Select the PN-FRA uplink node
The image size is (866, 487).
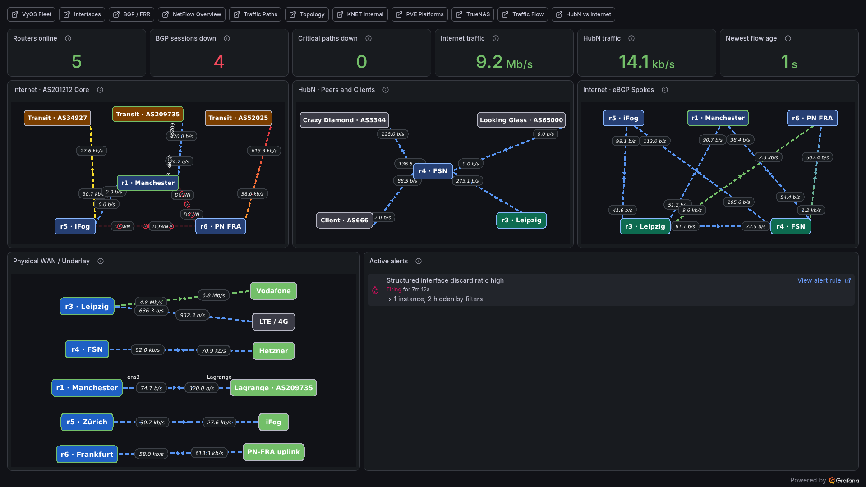273,452
